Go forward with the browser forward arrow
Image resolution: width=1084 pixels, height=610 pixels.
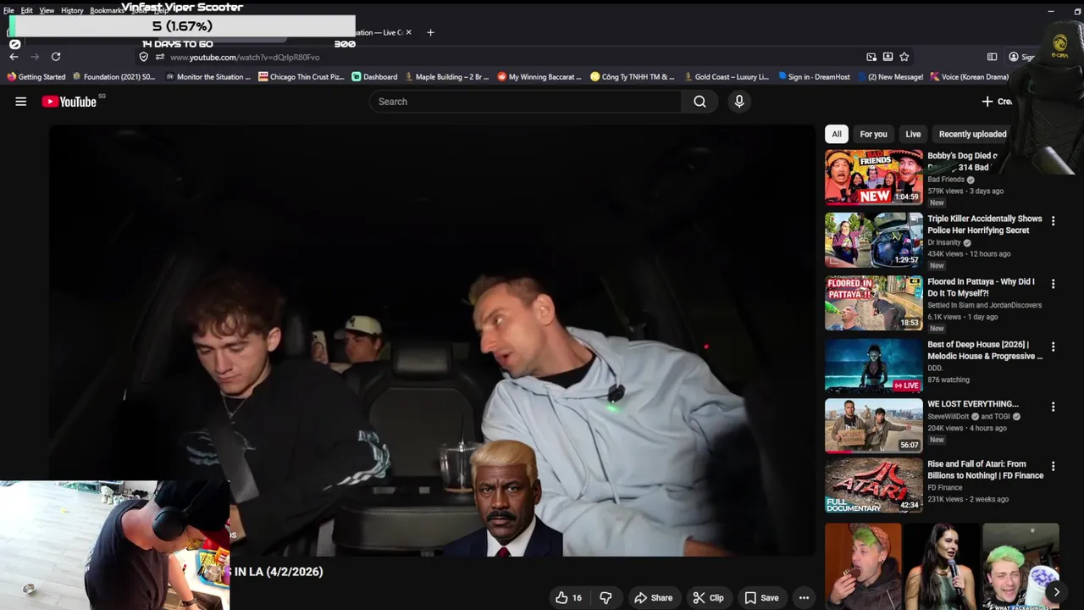point(35,57)
